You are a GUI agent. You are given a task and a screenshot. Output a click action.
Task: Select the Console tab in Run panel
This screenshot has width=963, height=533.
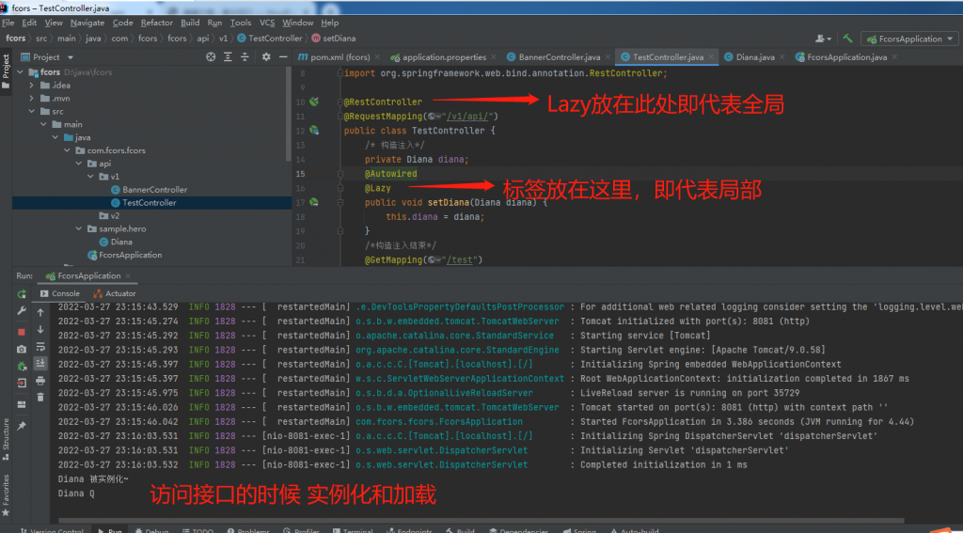tap(59, 293)
